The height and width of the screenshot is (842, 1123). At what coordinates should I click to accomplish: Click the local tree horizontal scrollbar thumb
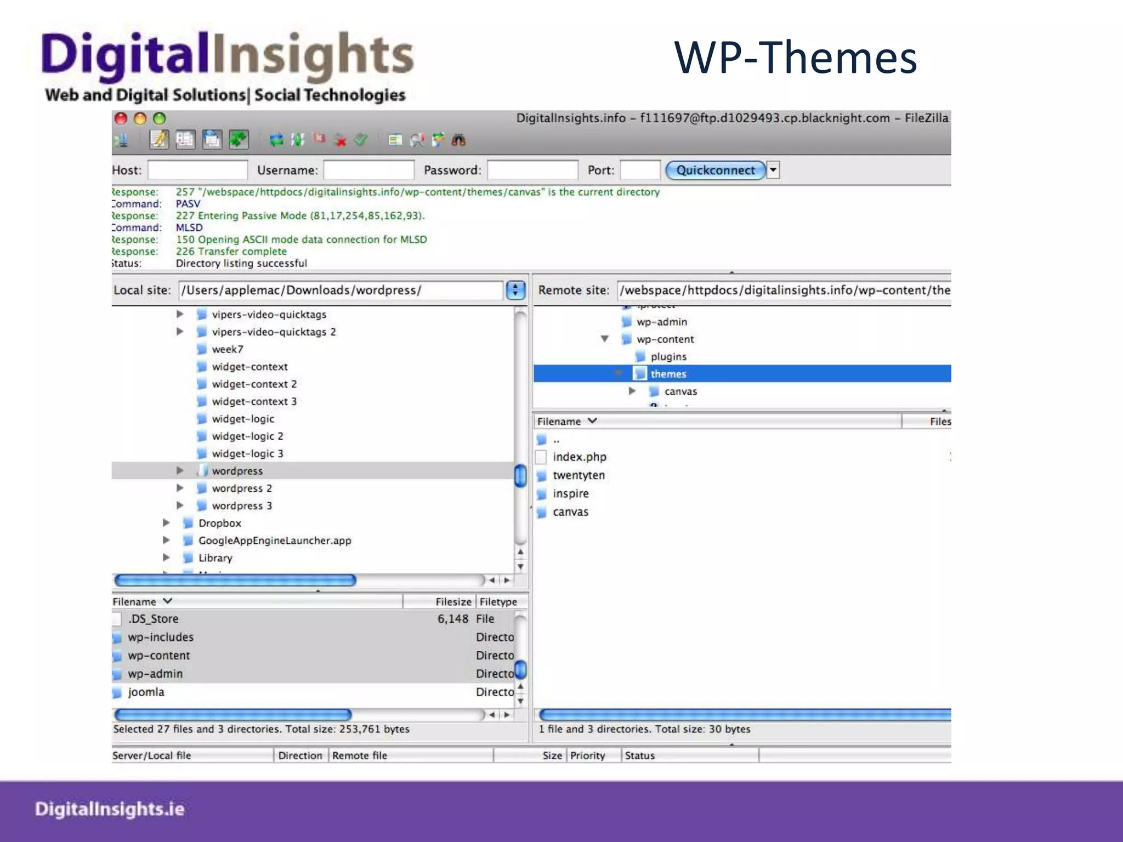236,580
